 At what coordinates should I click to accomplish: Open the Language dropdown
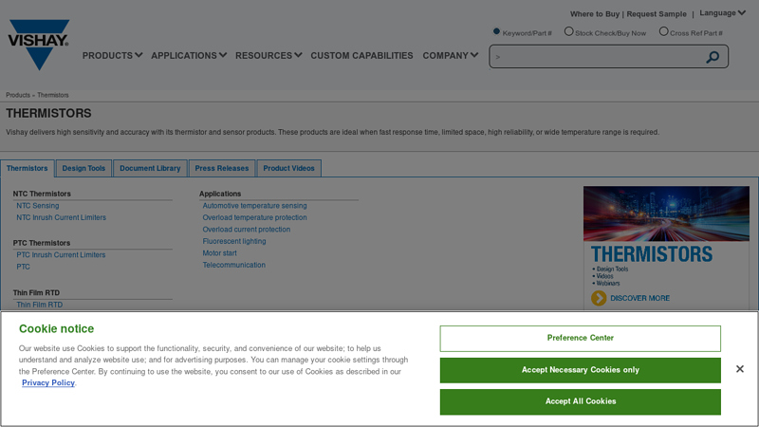[x=722, y=13]
